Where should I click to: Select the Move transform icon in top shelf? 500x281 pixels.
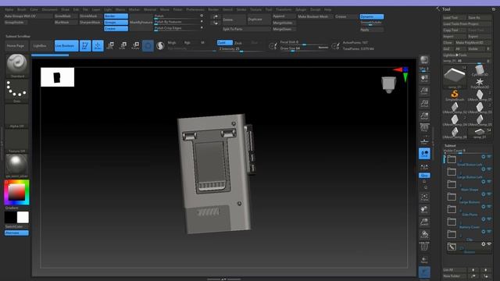click(x=110, y=46)
